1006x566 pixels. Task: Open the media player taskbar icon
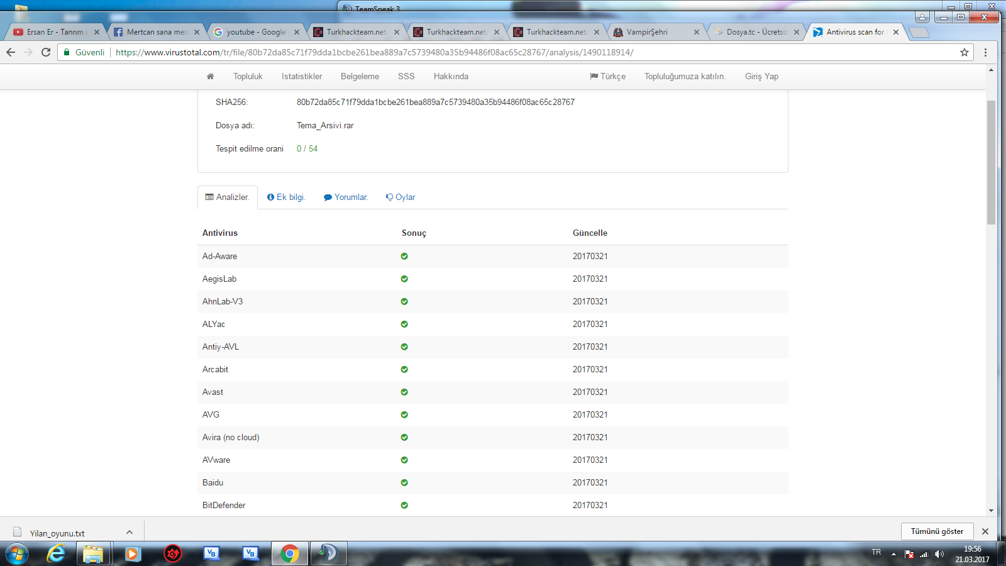coord(133,553)
